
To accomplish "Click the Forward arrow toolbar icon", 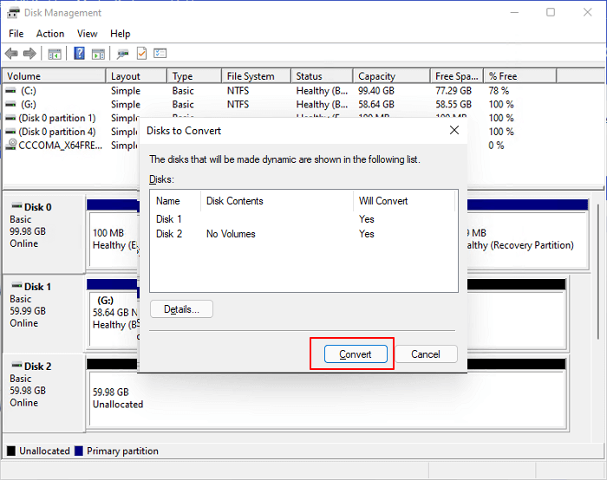I will pyautogui.click(x=30, y=54).
